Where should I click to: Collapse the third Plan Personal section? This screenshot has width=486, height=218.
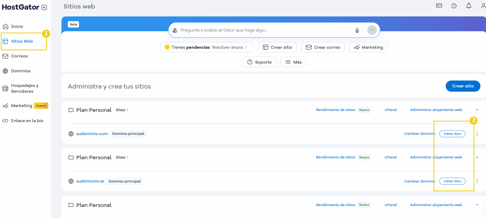(477, 205)
